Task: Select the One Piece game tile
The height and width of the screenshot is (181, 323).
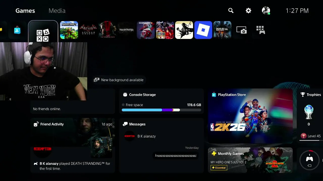Action: click(165, 30)
